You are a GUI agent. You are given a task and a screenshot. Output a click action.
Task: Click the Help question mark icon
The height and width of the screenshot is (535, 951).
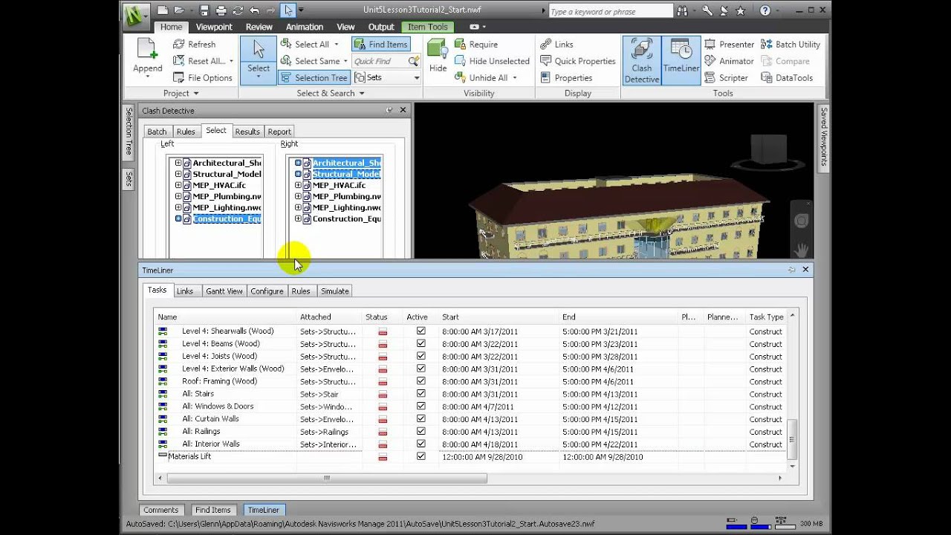[x=765, y=10]
